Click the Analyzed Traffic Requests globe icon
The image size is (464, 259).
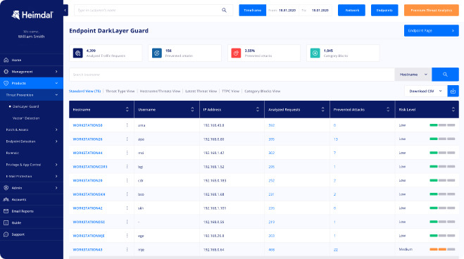[78, 53]
